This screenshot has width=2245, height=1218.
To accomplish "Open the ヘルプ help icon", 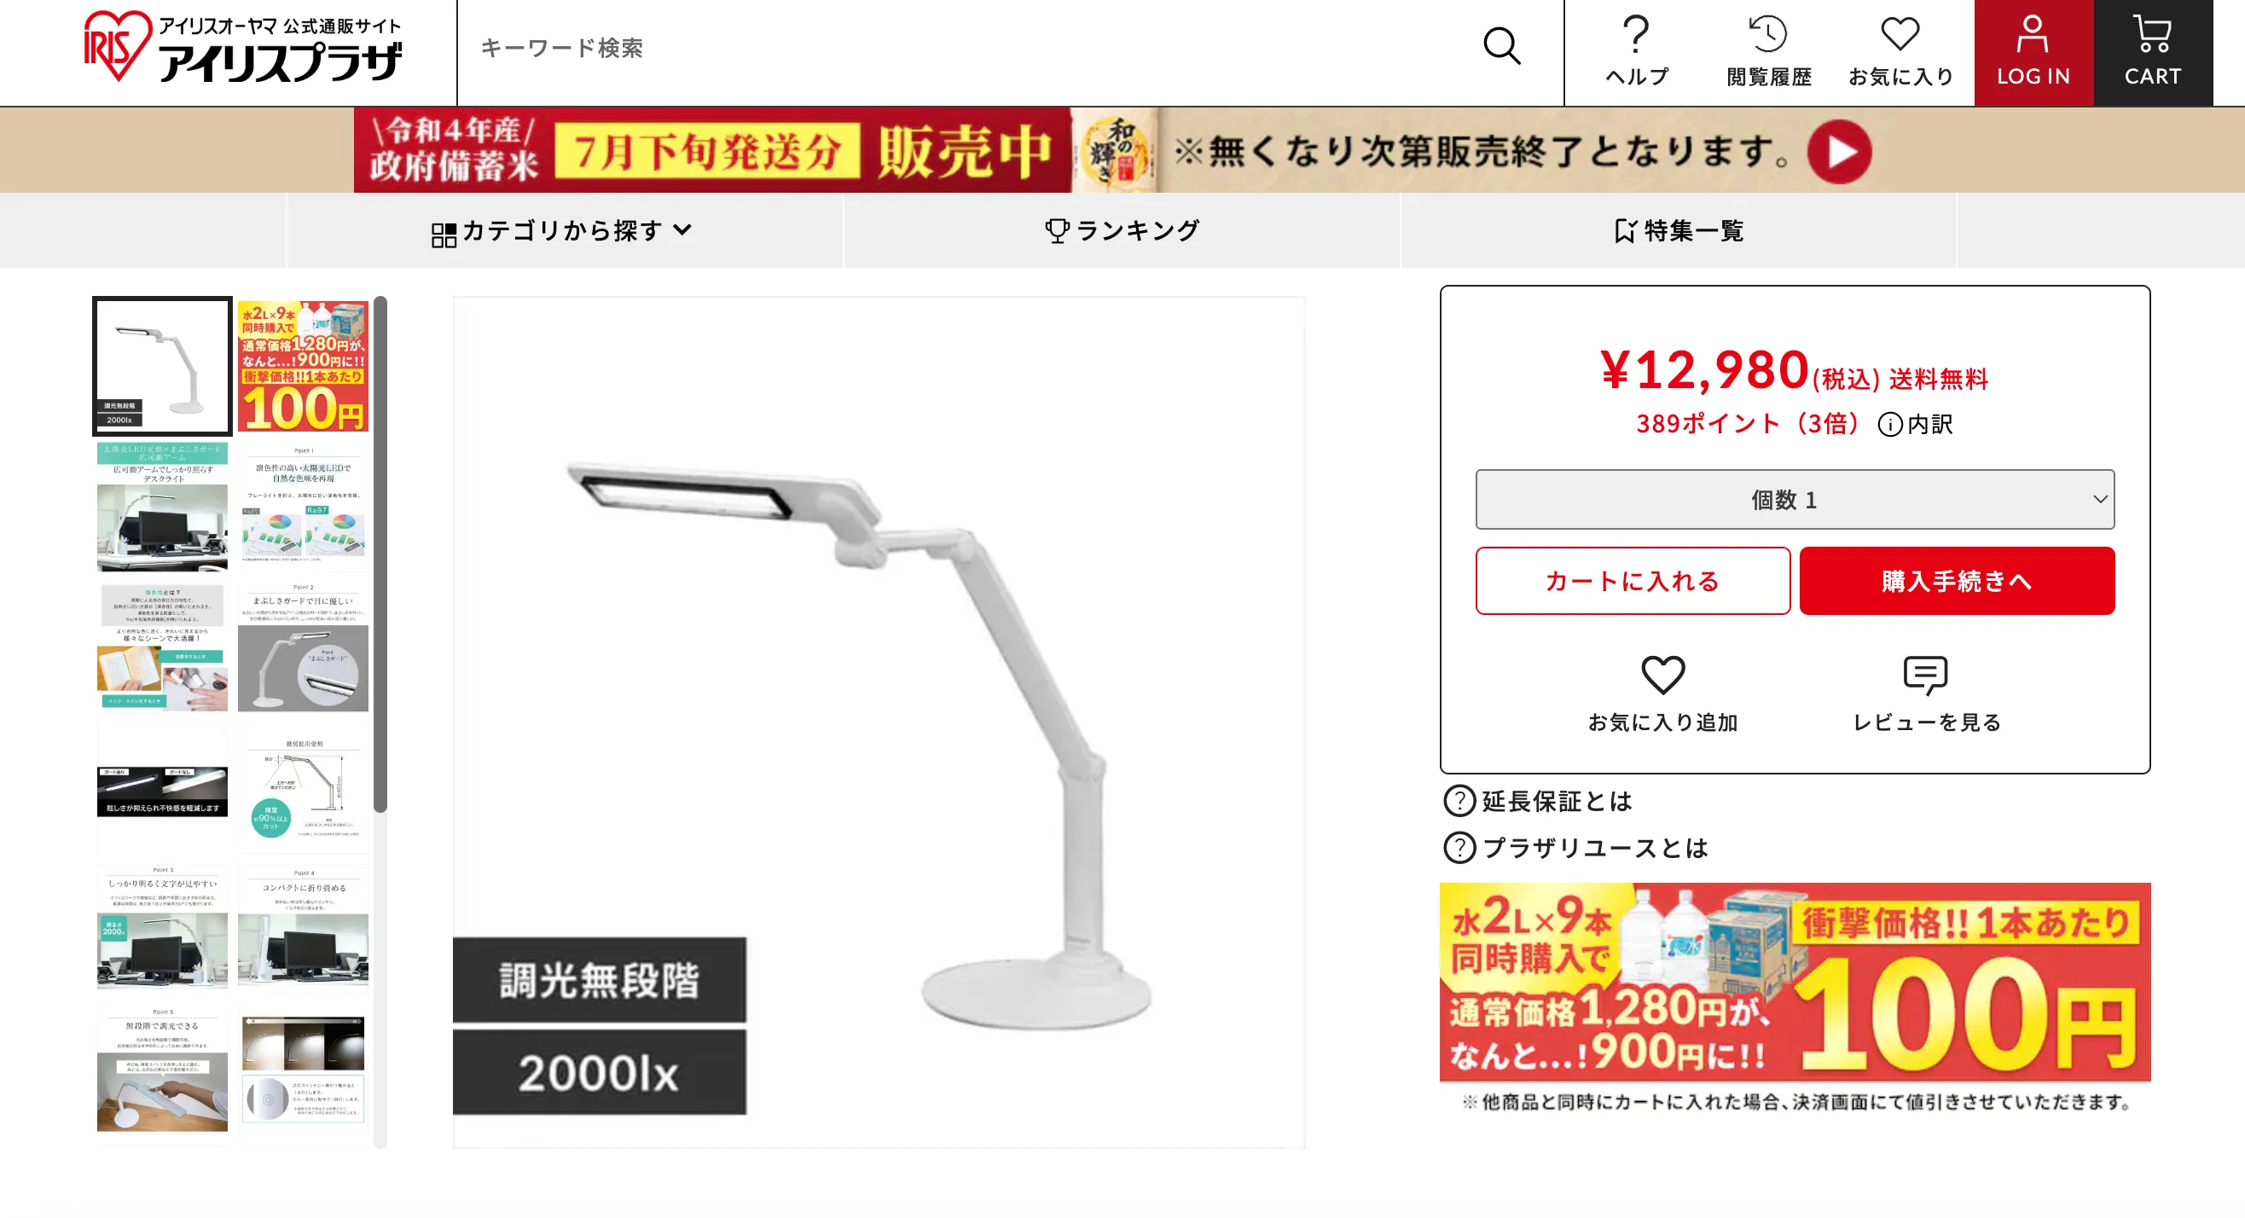I will [1636, 35].
